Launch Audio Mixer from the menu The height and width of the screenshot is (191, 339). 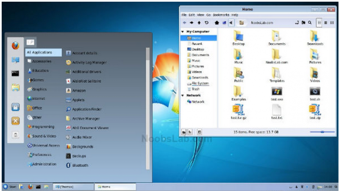79,137
